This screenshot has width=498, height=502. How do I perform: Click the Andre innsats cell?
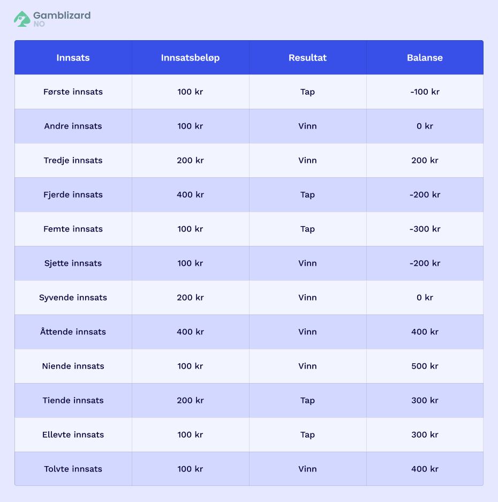73,126
